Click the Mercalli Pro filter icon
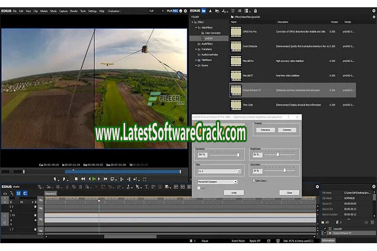 point(236,61)
